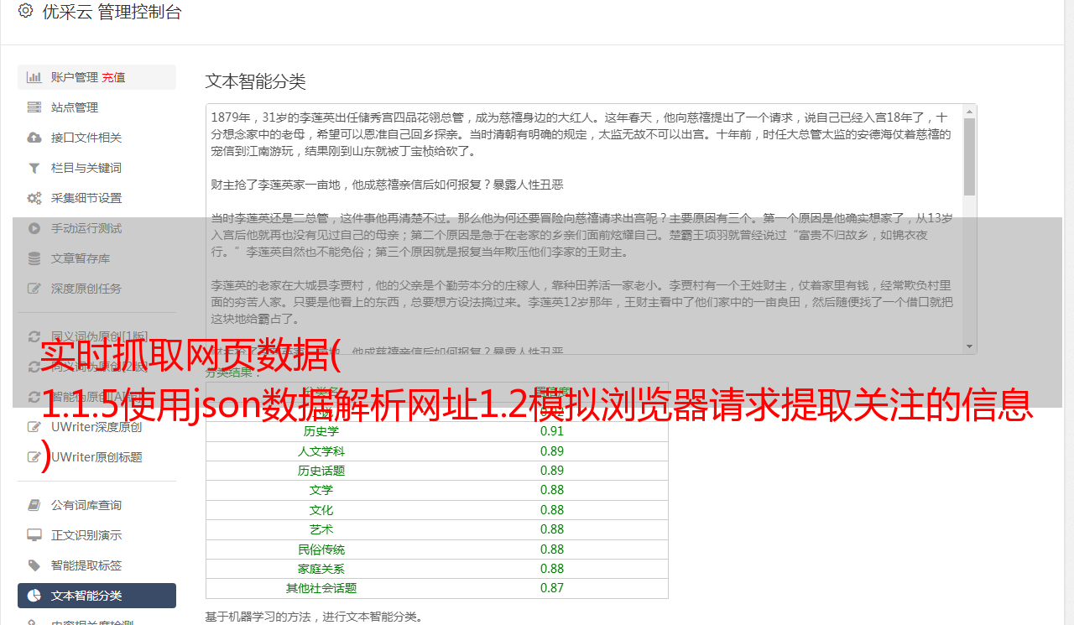Click the tag icon for 智能提取标签
This screenshot has height=625, width=1074.
[x=34, y=565]
